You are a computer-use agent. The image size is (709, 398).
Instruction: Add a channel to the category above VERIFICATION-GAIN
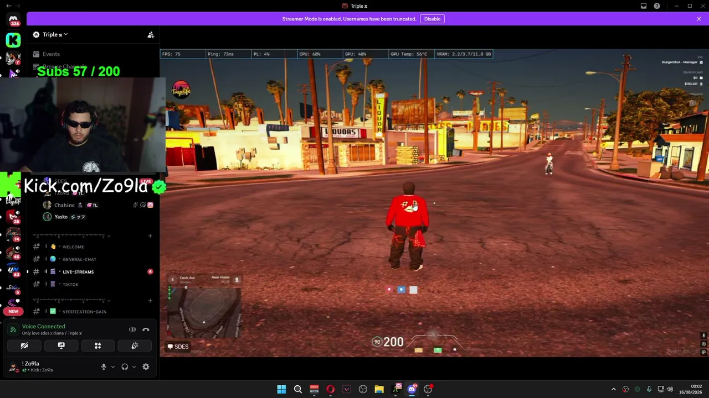point(150,301)
